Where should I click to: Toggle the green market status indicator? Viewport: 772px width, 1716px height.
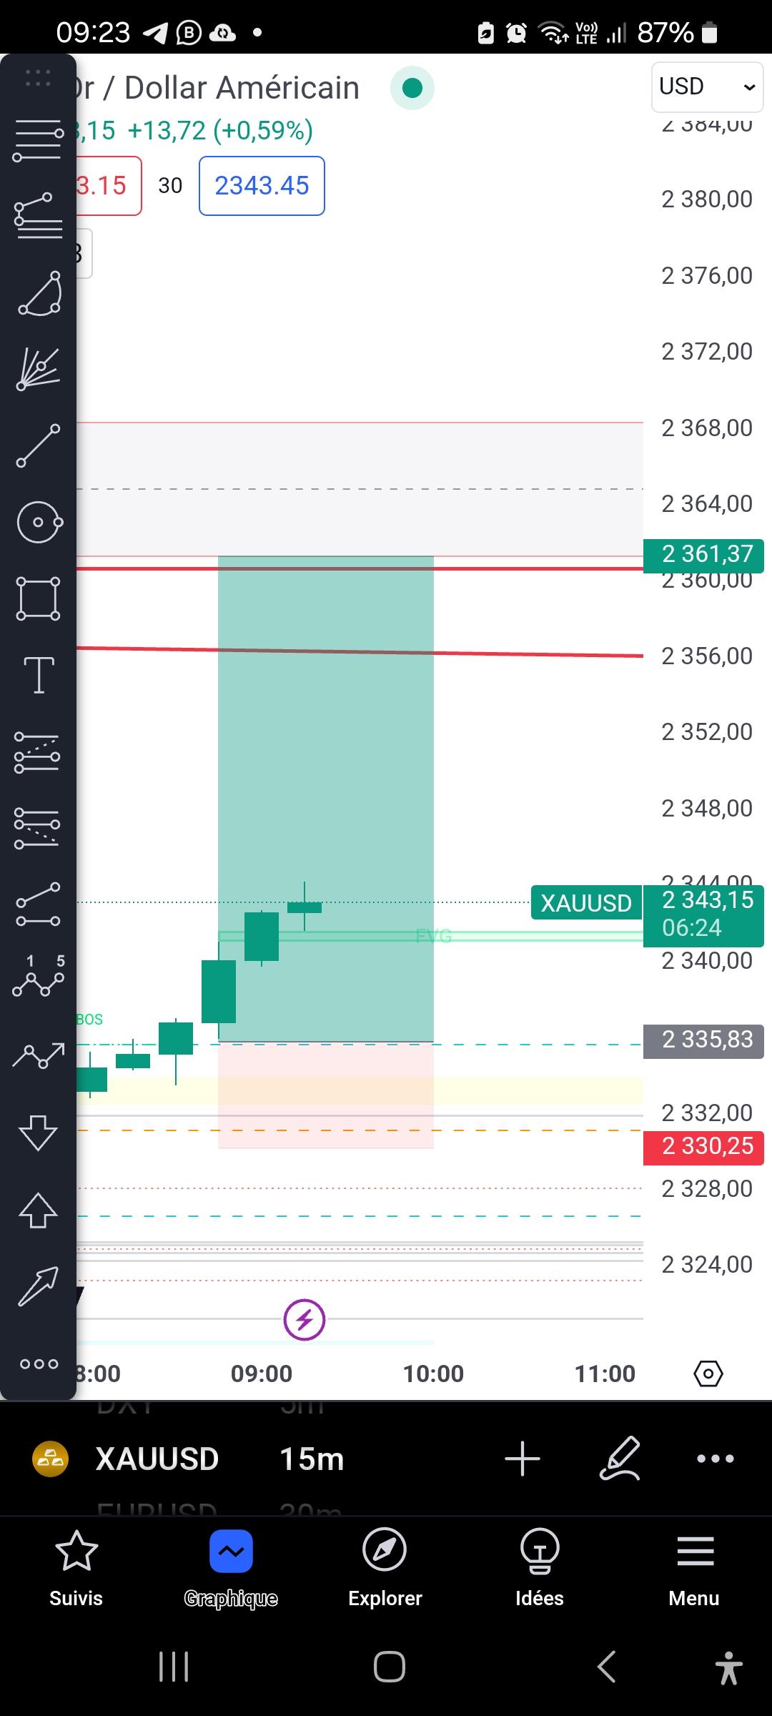click(x=412, y=88)
